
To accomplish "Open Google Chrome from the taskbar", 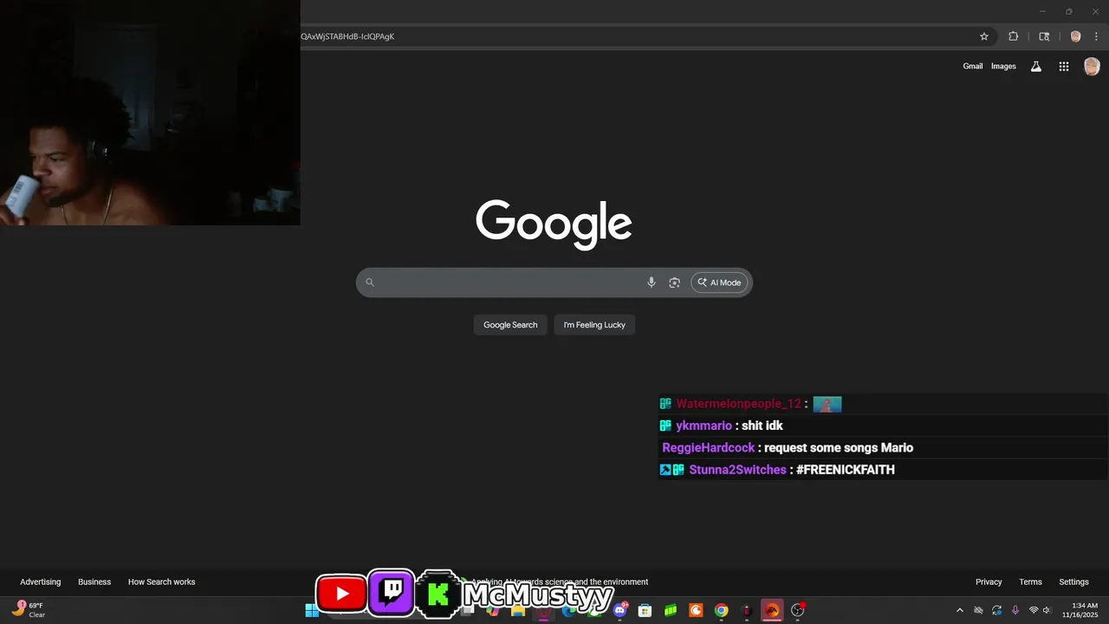I will (x=721, y=610).
